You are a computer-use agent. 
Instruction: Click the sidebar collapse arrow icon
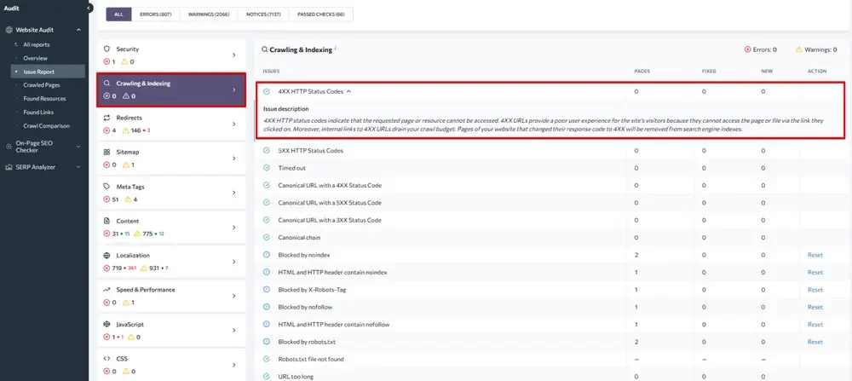(89, 9)
